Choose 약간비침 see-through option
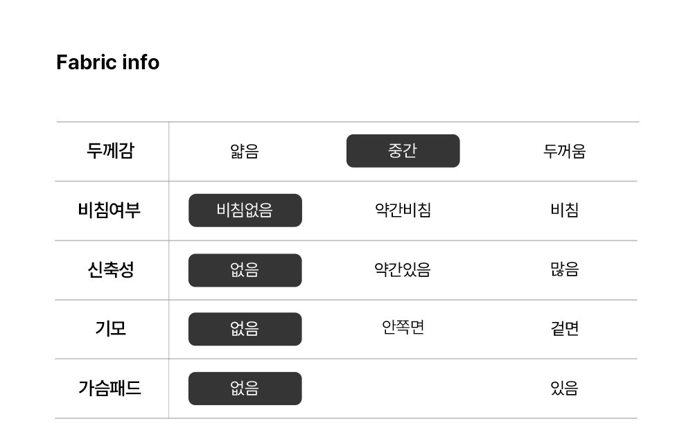Image resolution: width=693 pixels, height=437 pixels. click(403, 211)
